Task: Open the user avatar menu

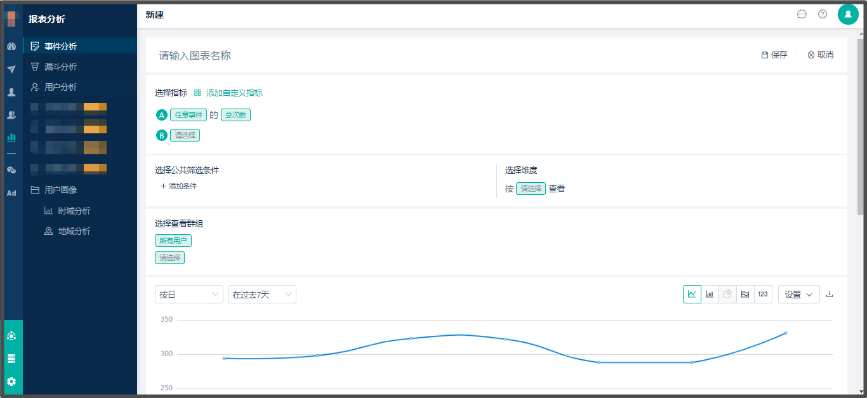Action: pyautogui.click(x=848, y=14)
